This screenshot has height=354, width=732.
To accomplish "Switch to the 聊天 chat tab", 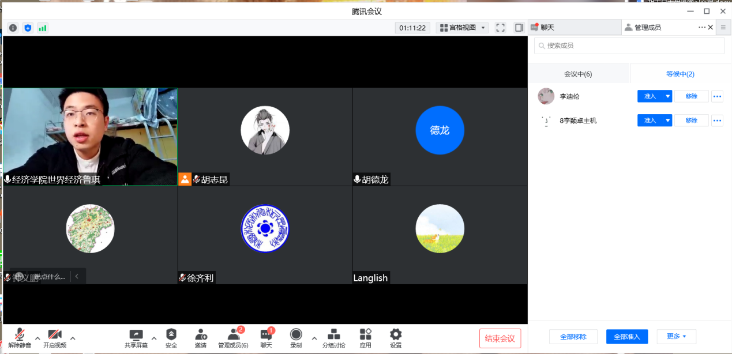I will [574, 27].
